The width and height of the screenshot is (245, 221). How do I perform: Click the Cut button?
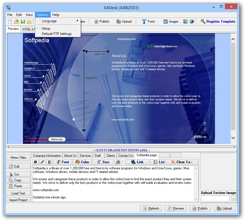pyautogui.click(x=18, y=174)
